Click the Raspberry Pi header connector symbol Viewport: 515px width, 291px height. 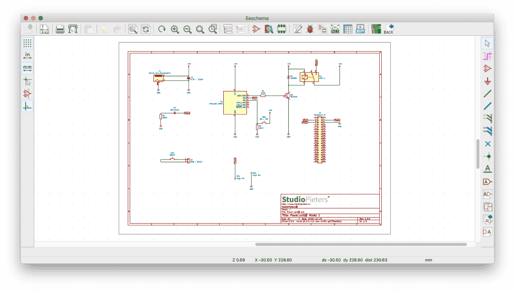tap(319, 140)
